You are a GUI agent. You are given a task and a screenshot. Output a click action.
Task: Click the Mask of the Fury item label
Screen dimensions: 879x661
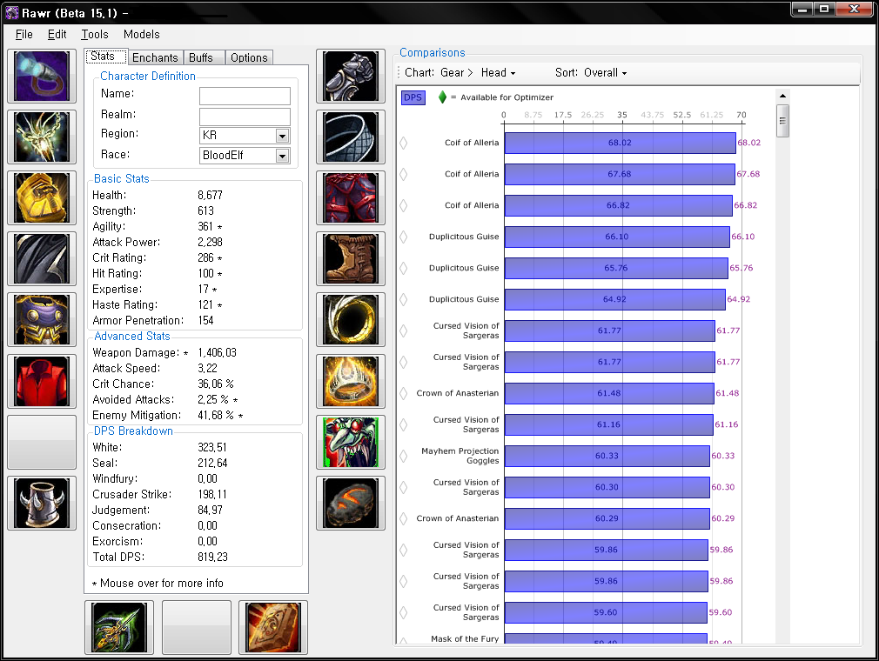465,639
